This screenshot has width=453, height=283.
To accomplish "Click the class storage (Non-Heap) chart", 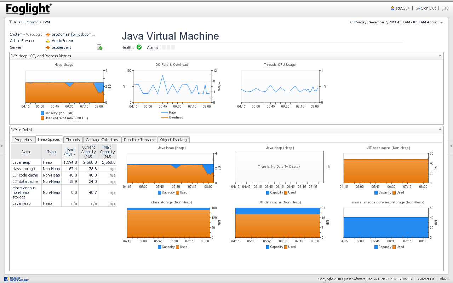I will pos(169,223).
